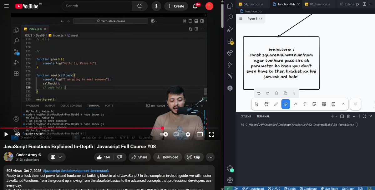The width and height of the screenshot is (375, 190).
Task: Toggle autoplay switch in the video player
Action: (x=164, y=134)
